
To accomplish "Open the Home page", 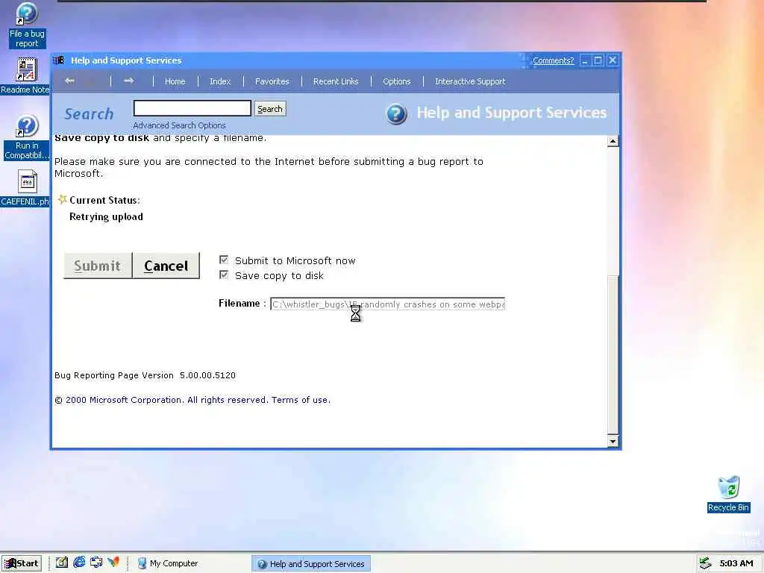I will pos(175,81).
